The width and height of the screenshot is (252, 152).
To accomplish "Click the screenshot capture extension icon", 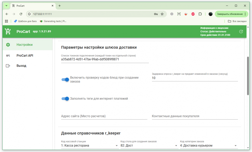I will tap(179, 14).
